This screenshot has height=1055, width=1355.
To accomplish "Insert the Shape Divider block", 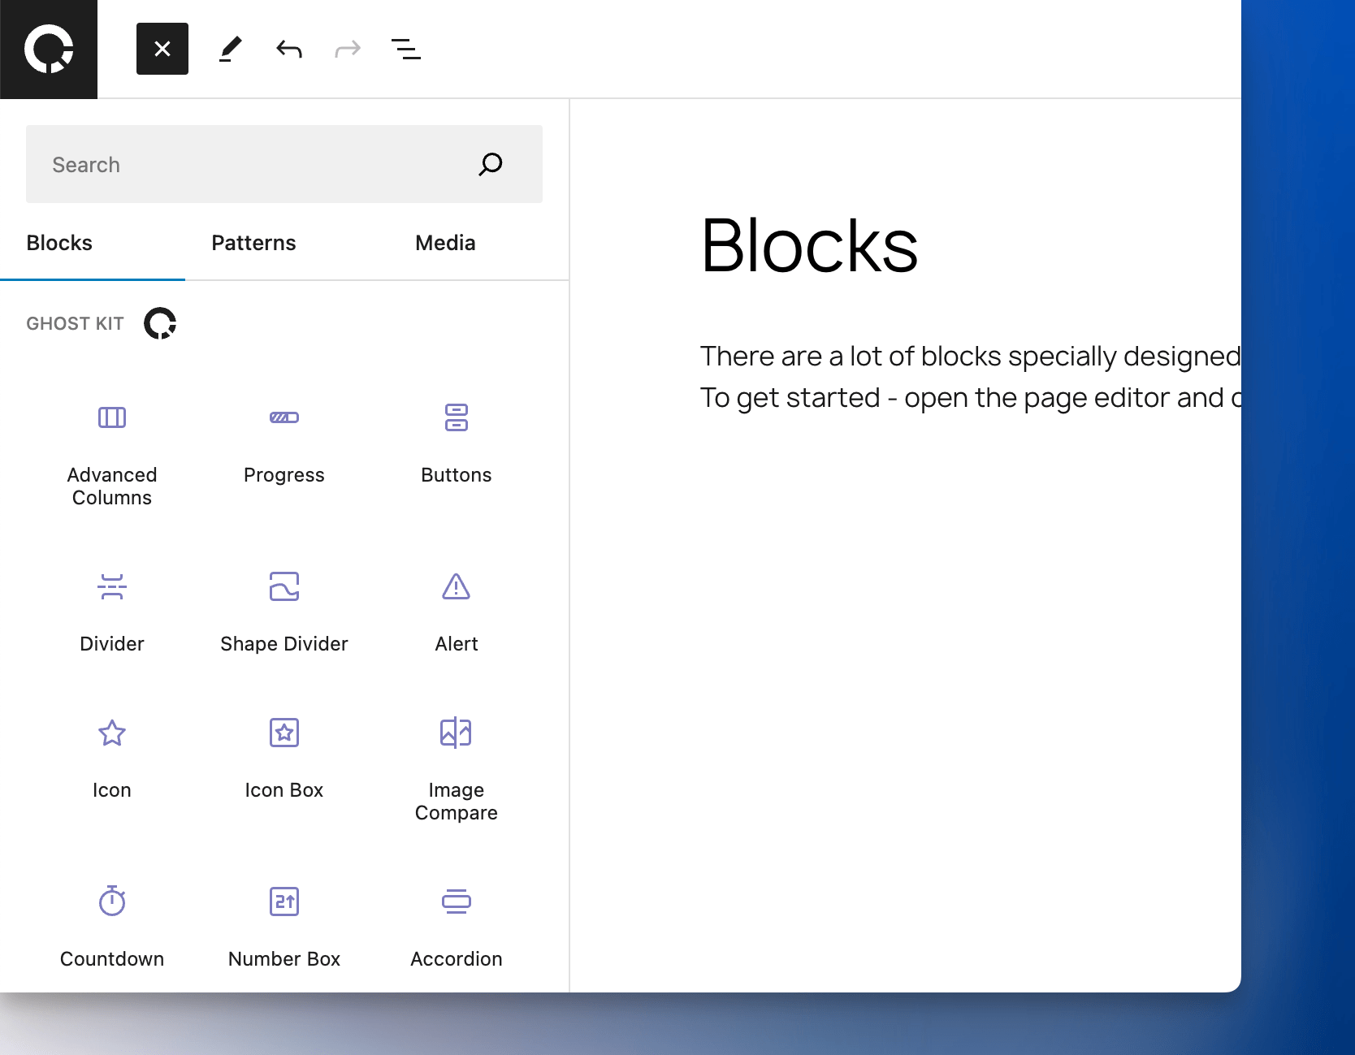I will (x=284, y=612).
